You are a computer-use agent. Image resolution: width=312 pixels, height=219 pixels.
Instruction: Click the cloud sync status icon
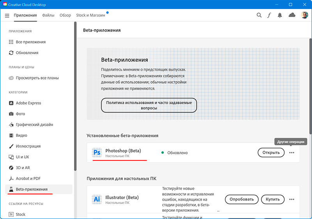292,15
